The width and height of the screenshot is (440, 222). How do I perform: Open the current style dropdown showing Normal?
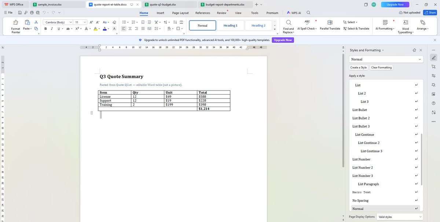click(420, 59)
